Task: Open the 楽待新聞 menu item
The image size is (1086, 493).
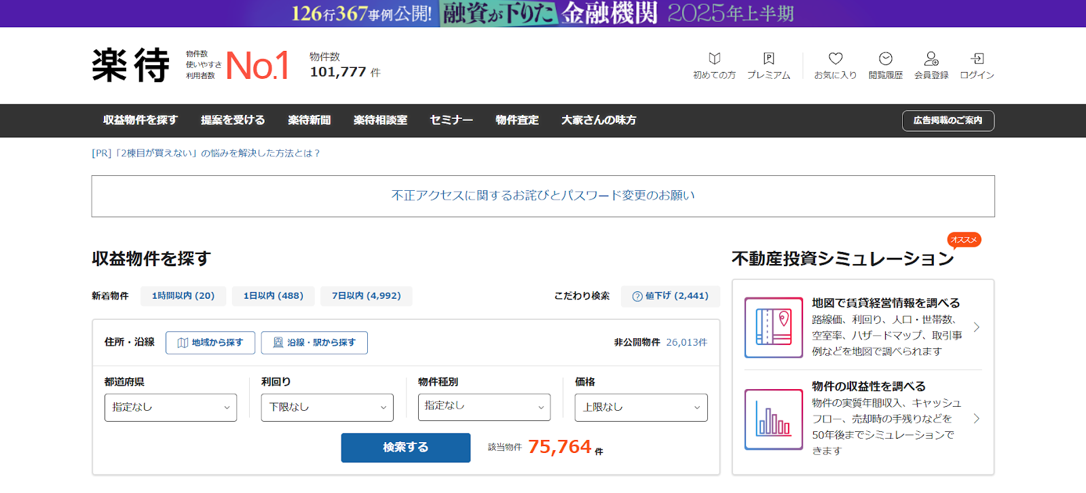Action: 310,120
